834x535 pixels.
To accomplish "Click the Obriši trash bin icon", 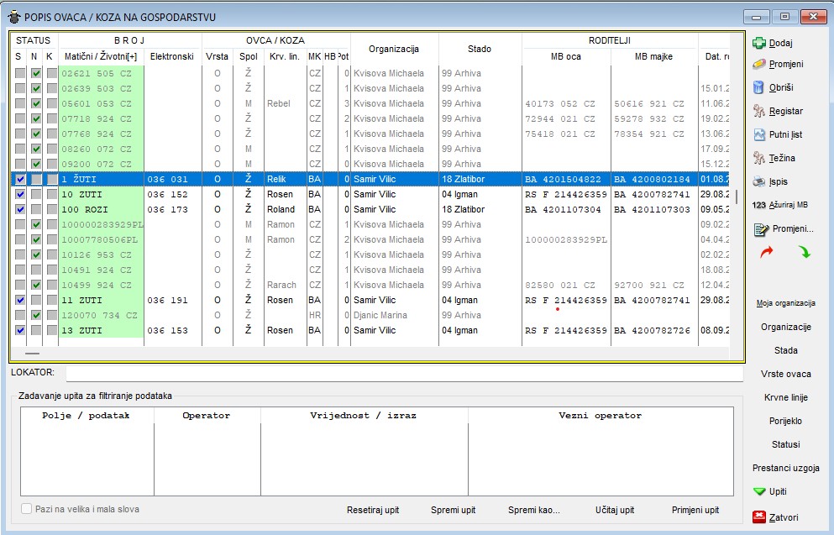I will pyautogui.click(x=759, y=87).
